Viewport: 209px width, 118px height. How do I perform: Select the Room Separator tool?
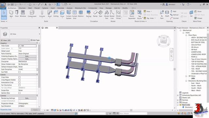click(132, 15)
